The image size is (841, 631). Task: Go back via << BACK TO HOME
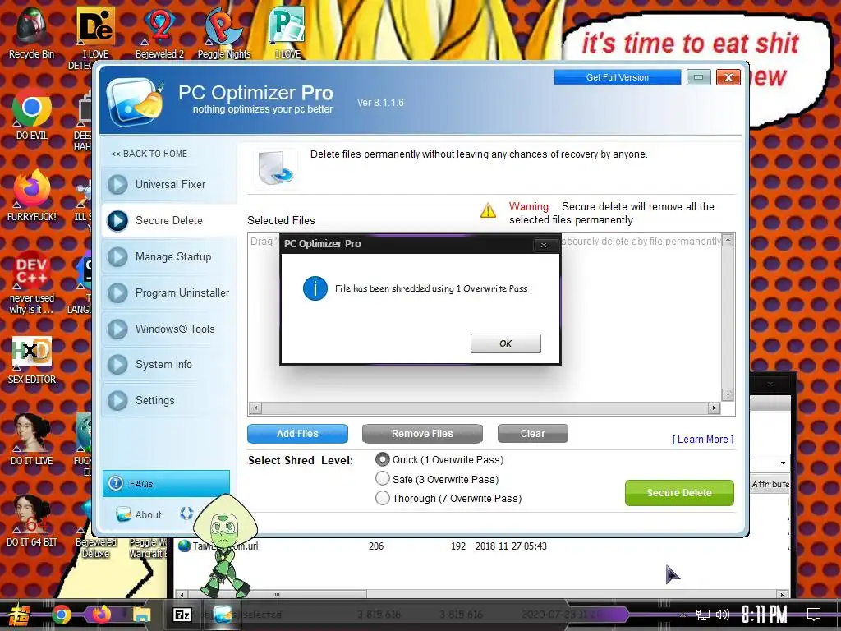click(x=149, y=154)
